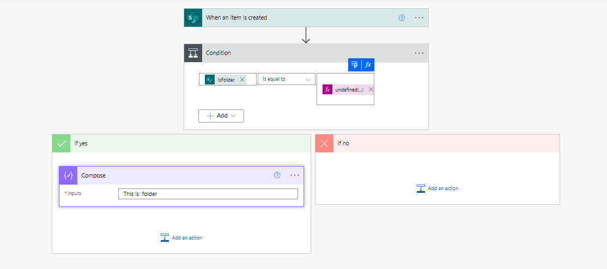Click the Compose action icon
Viewport: 607px width, 269px height.
[69, 175]
